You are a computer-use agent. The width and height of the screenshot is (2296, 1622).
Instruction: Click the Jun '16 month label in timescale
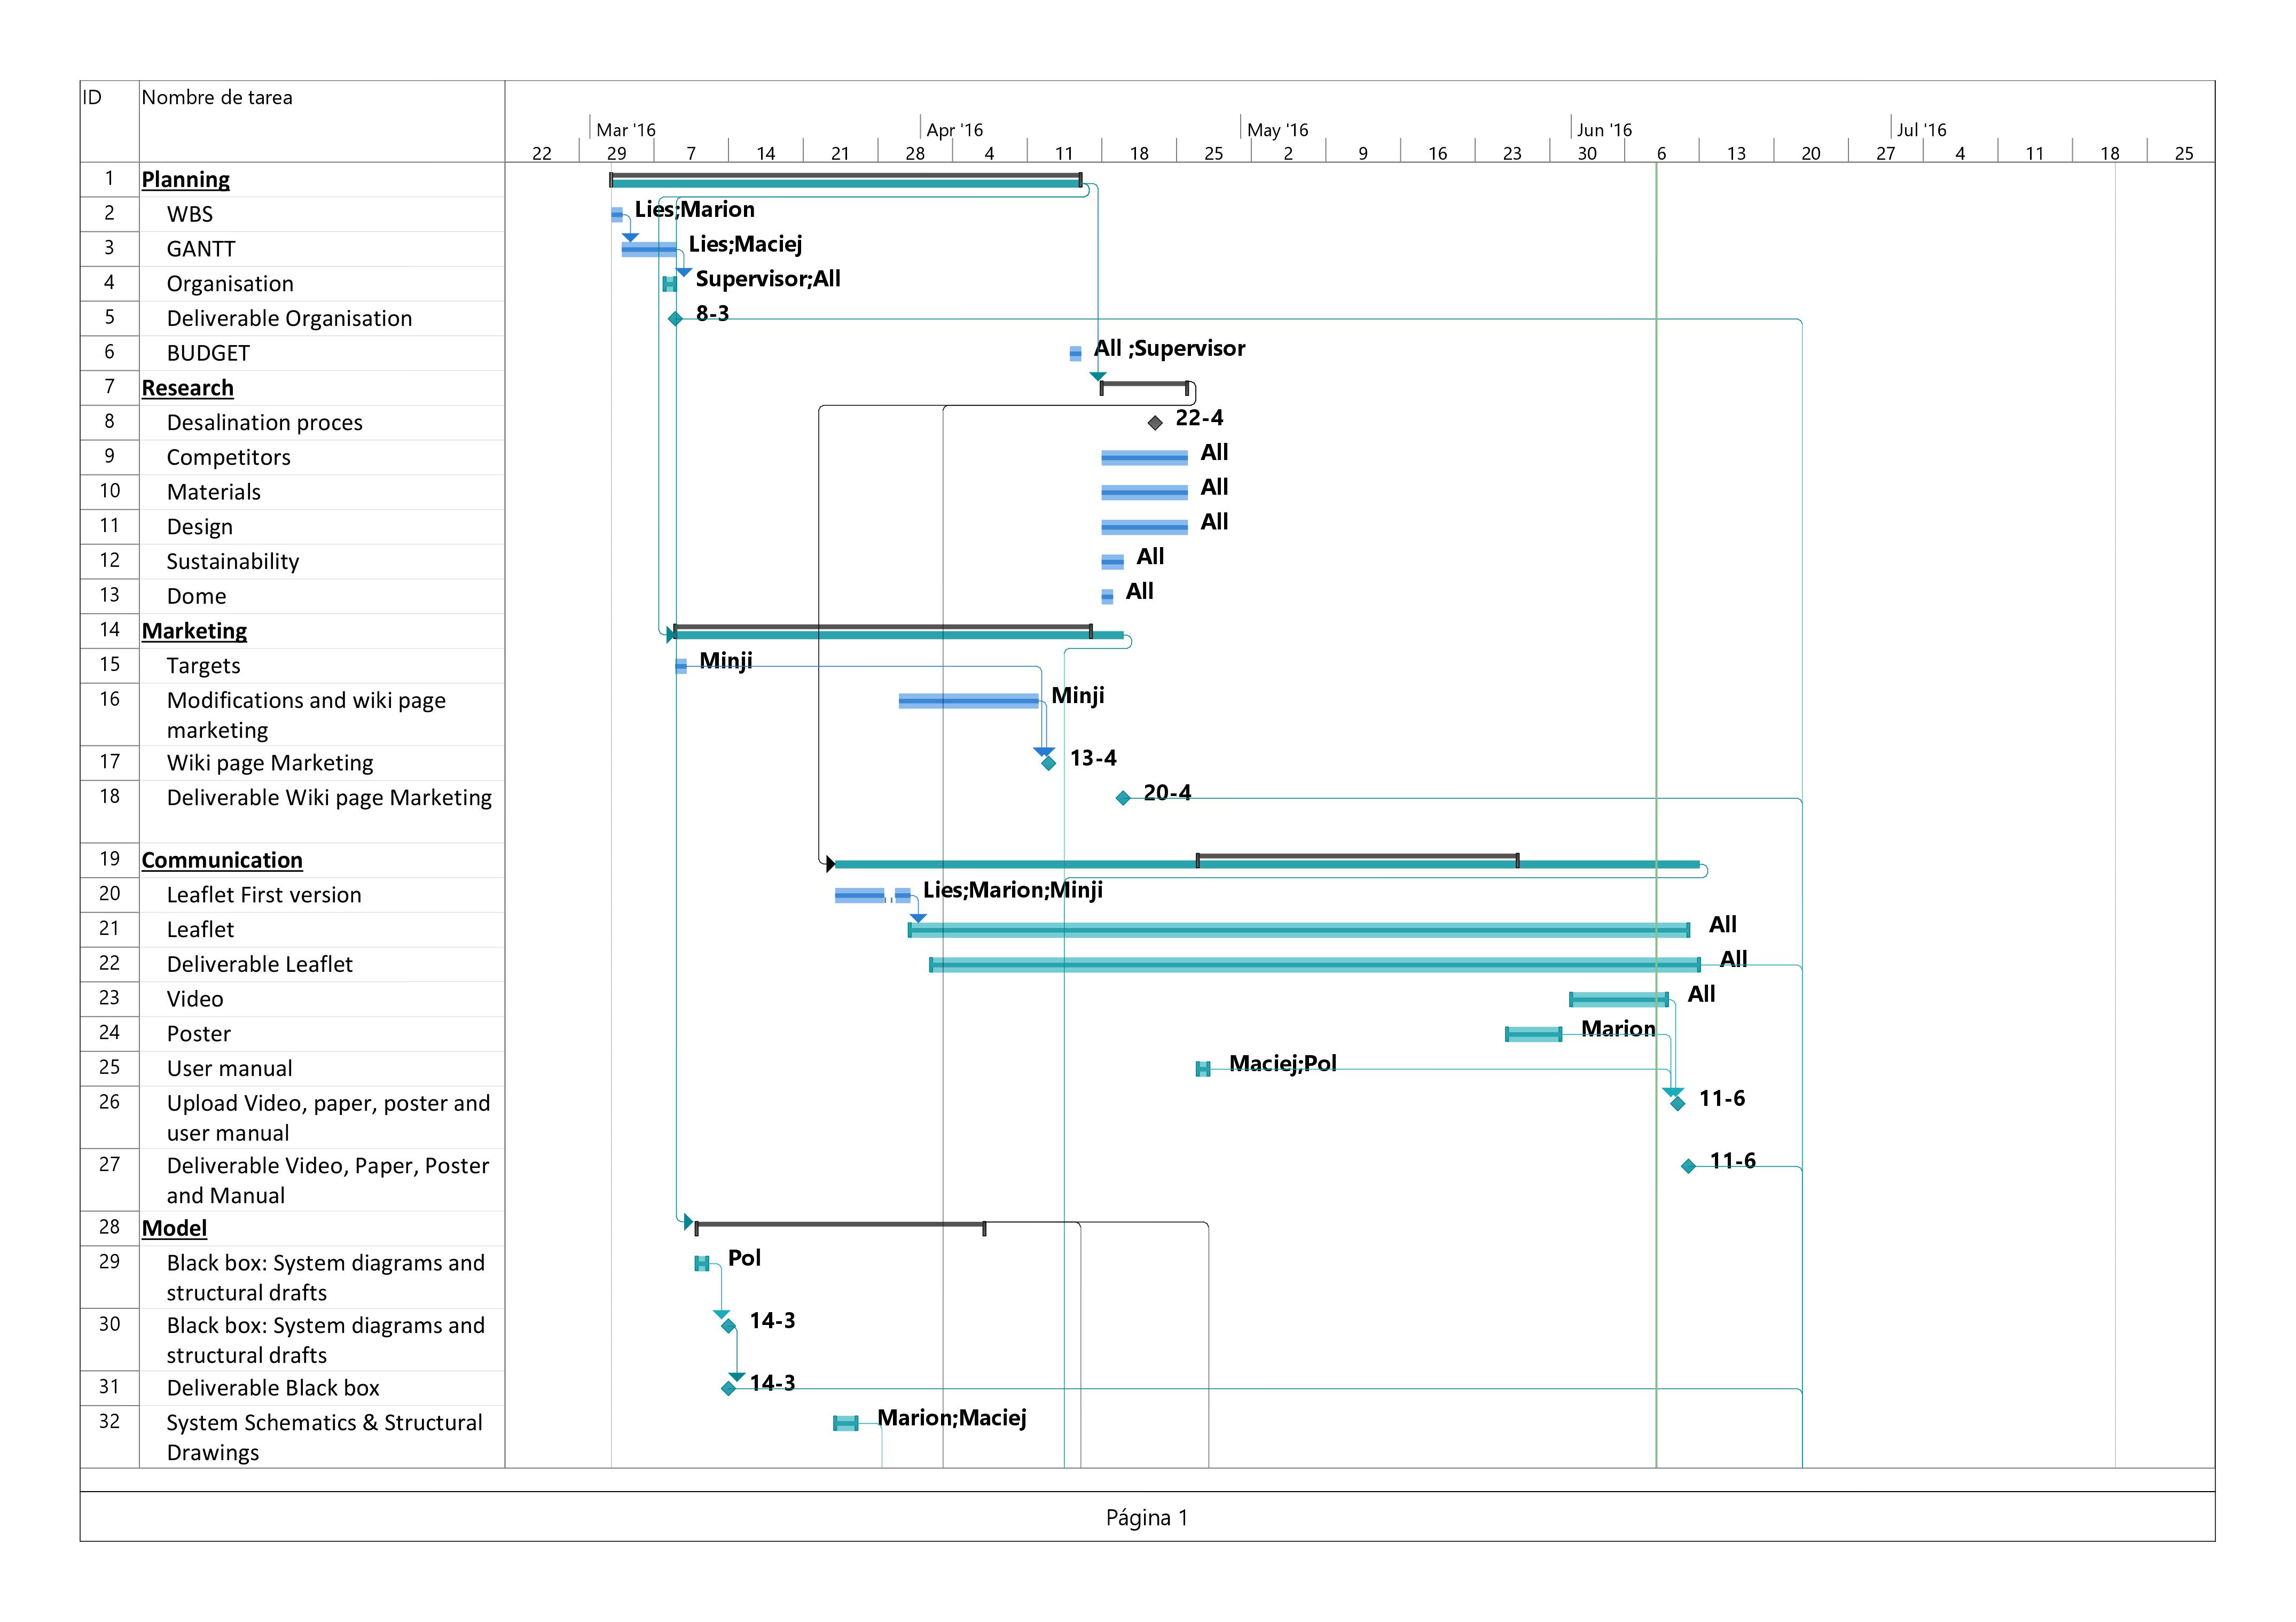point(1604,130)
